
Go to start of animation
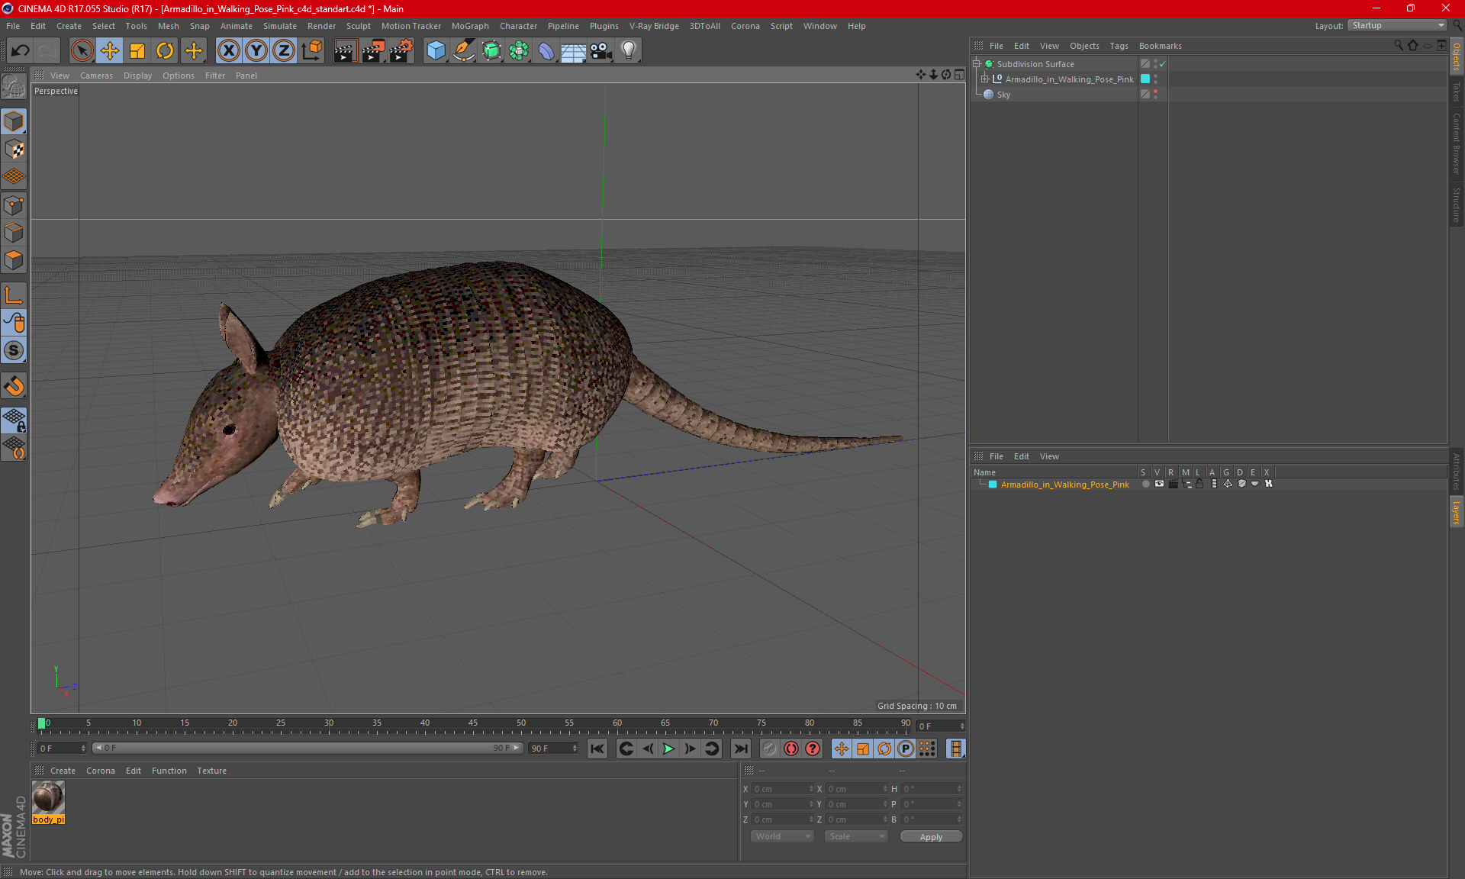pyautogui.click(x=597, y=749)
